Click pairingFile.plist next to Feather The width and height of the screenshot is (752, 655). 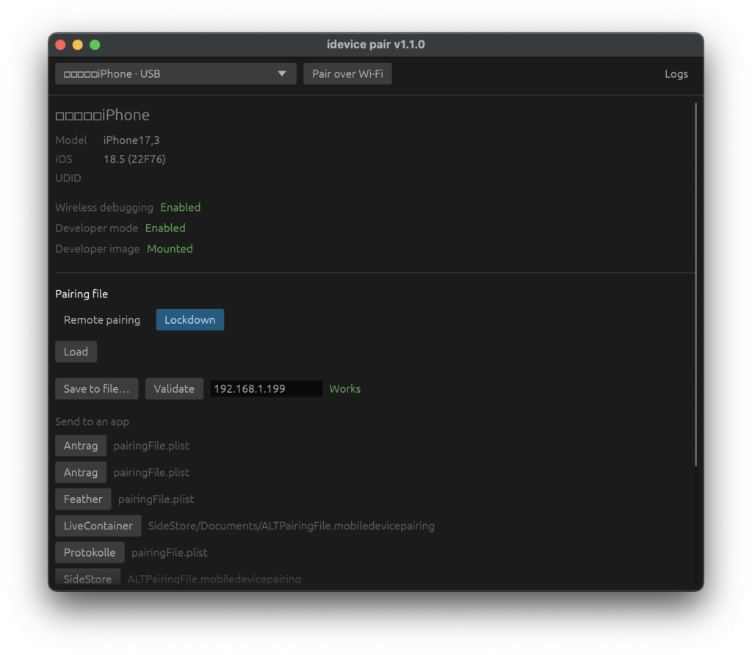(156, 499)
